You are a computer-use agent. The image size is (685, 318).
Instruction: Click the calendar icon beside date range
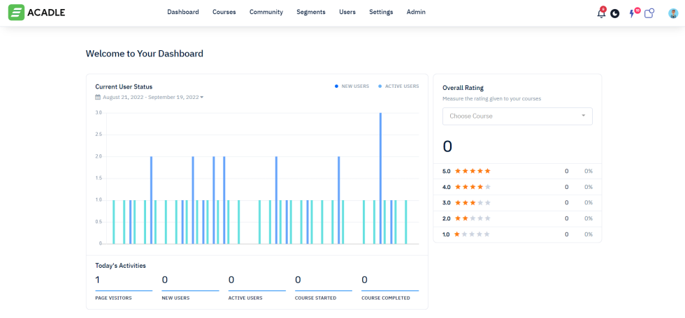[98, 97]
